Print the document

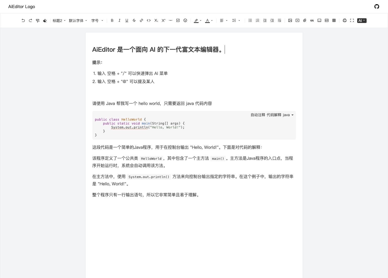[345, 20]
